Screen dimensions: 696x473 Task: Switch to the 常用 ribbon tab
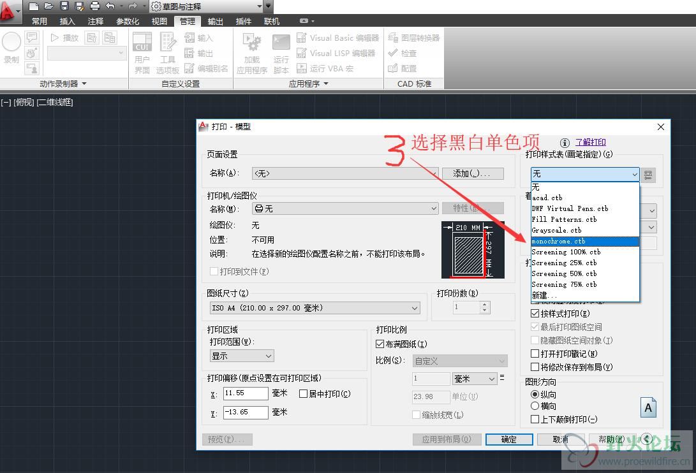click(x=40, y=21)
